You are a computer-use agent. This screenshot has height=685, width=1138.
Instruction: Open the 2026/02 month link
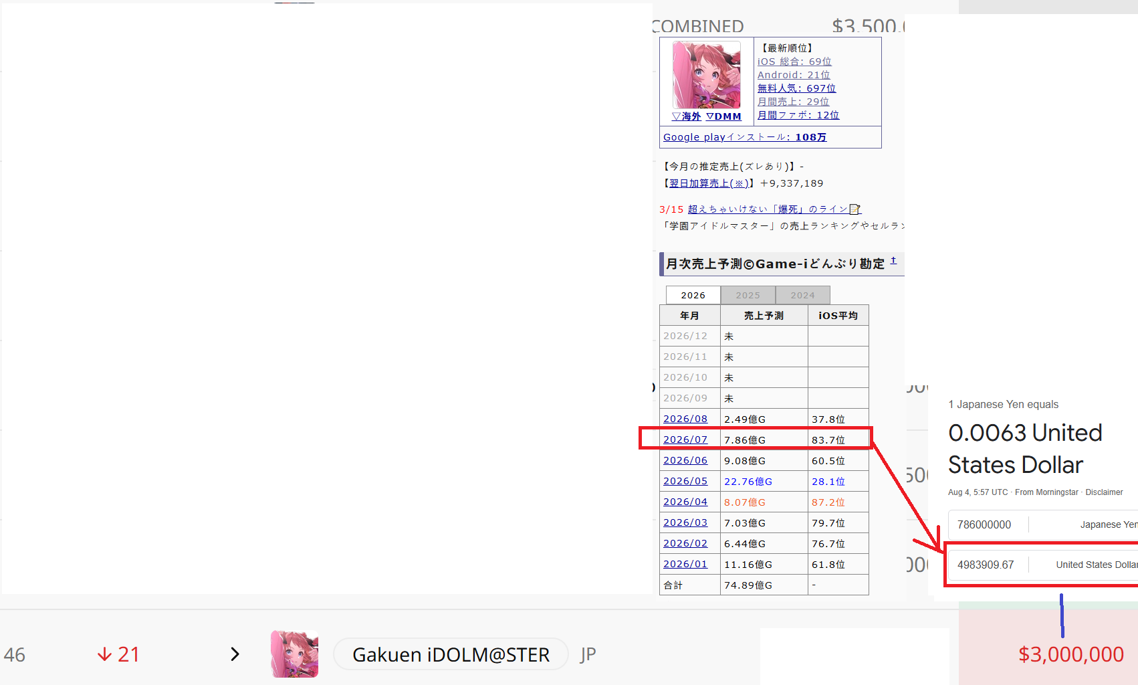(x=685, y=543)
